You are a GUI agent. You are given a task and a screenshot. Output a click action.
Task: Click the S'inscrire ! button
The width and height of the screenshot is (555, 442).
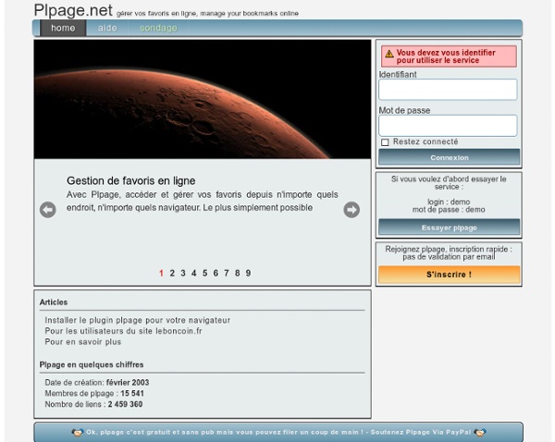coord(450,275)
